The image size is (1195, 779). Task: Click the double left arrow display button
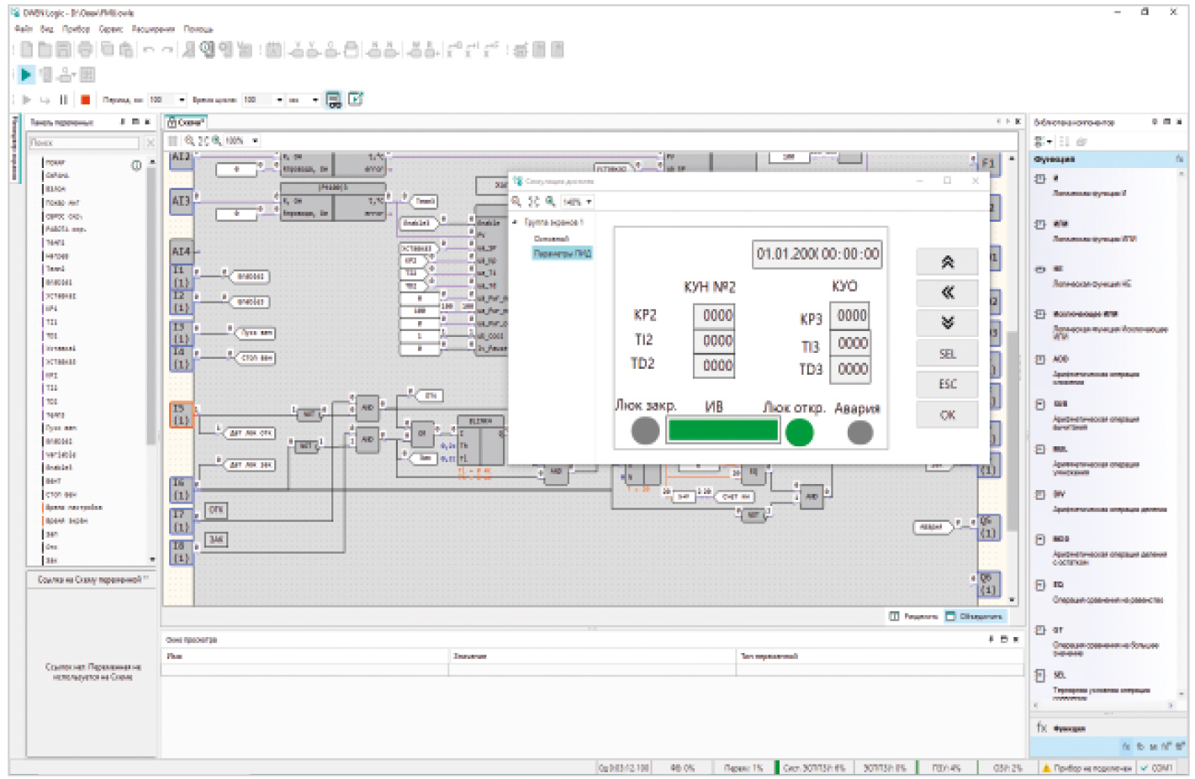[947, 292]
